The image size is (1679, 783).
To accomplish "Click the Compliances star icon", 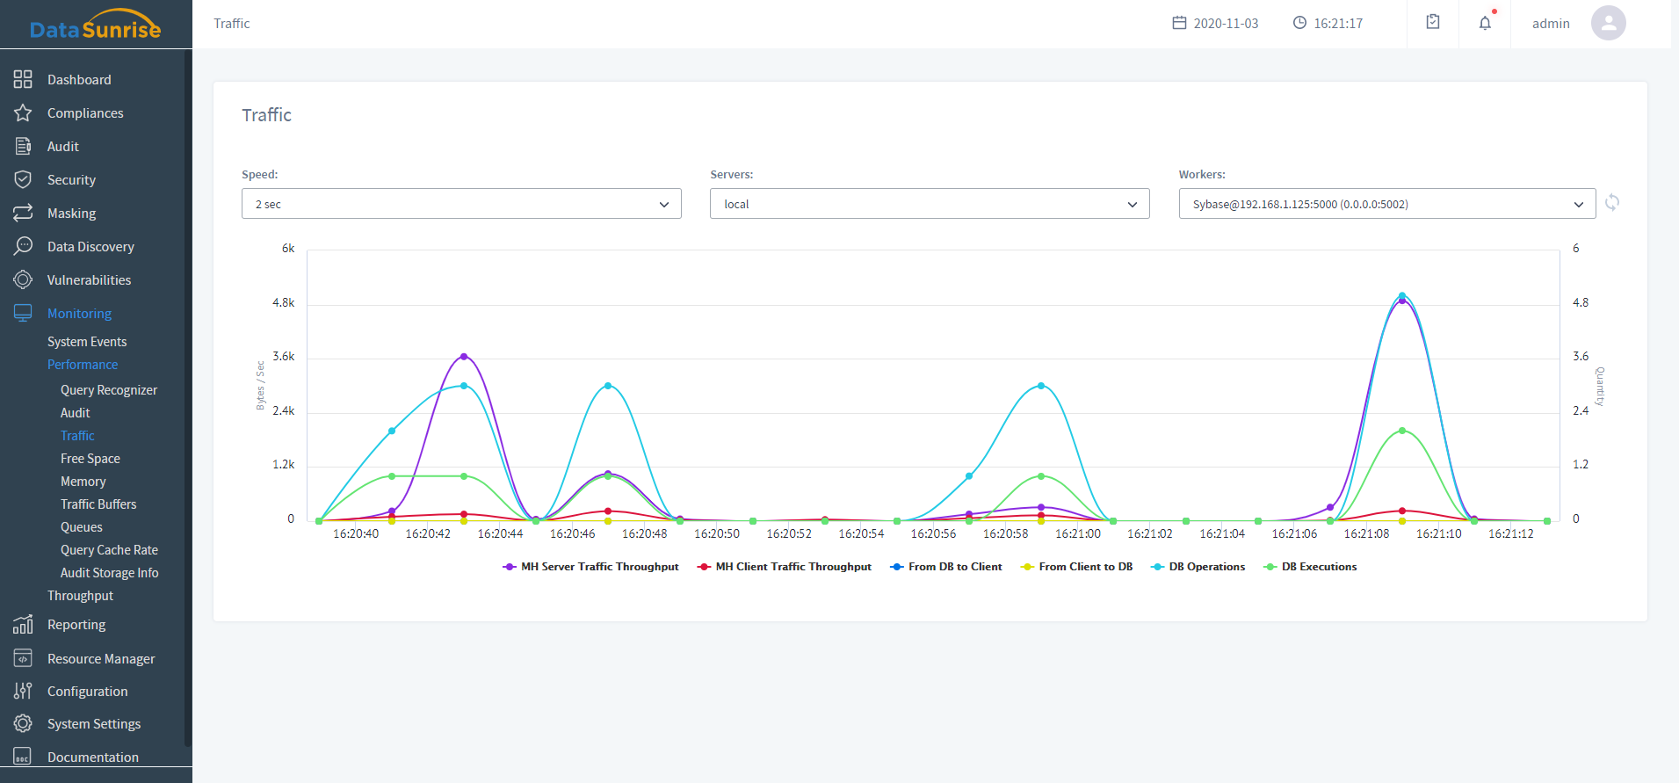I will (x=23, y=113).
